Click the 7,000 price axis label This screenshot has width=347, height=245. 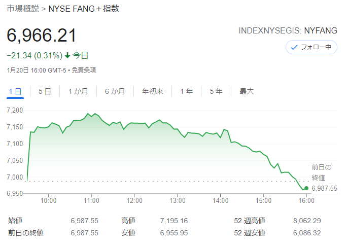click(15, 177)
